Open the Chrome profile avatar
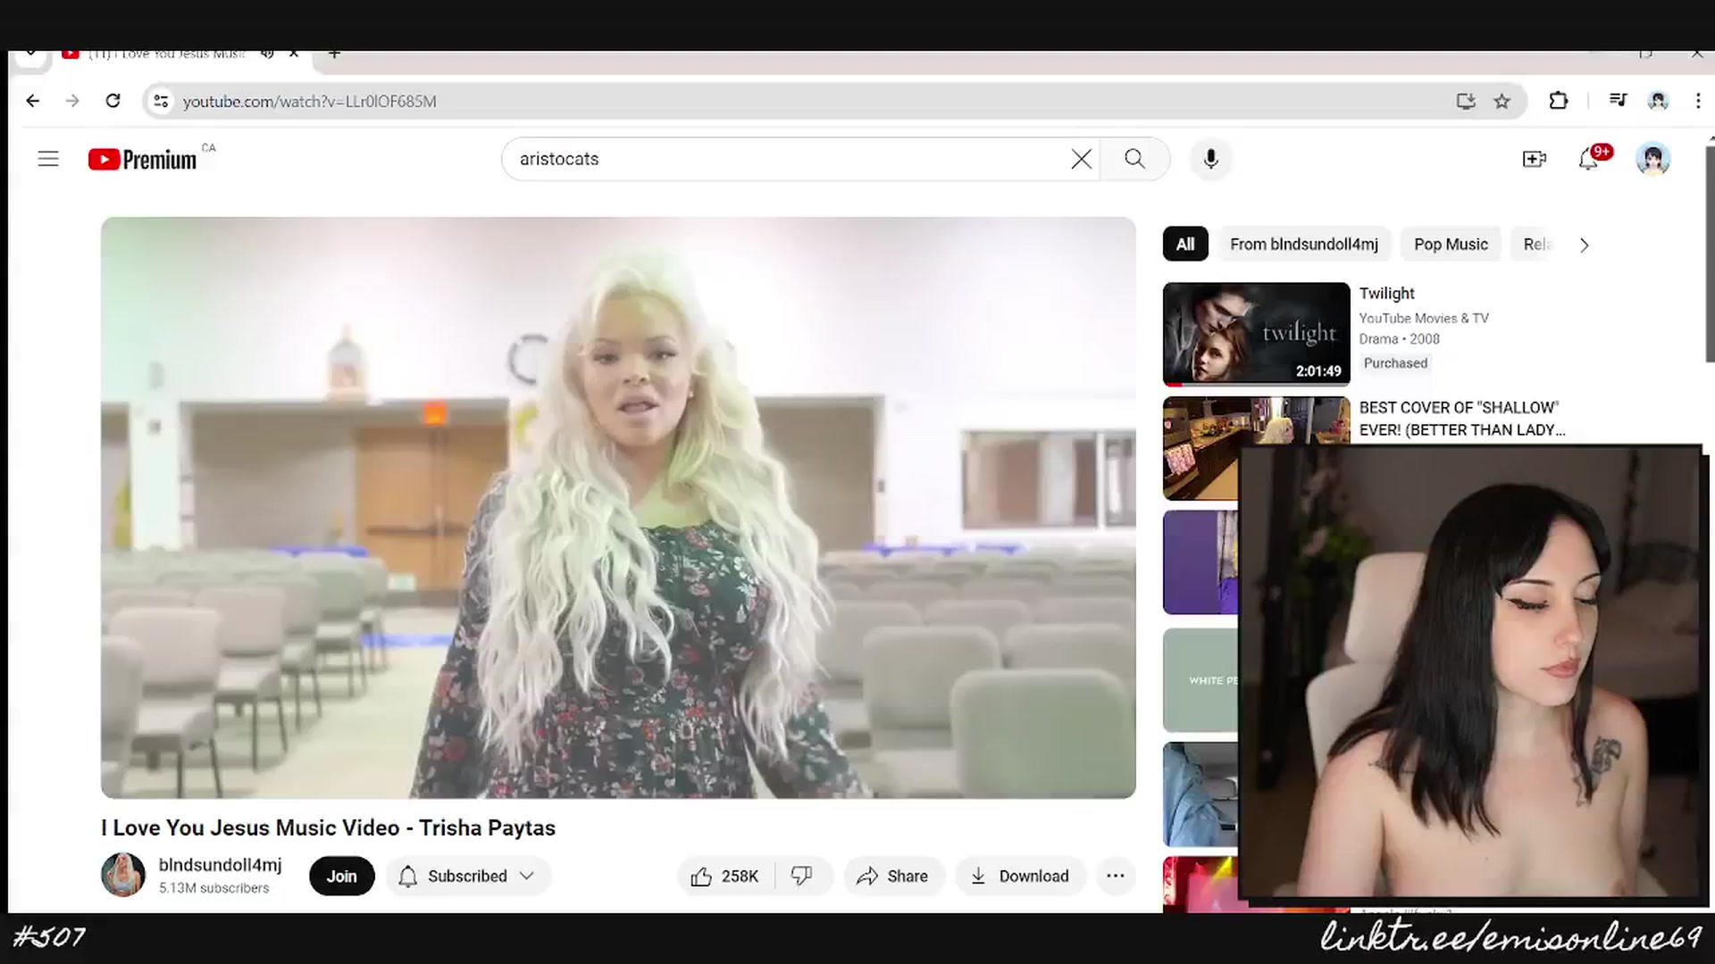 (1658, 101)
